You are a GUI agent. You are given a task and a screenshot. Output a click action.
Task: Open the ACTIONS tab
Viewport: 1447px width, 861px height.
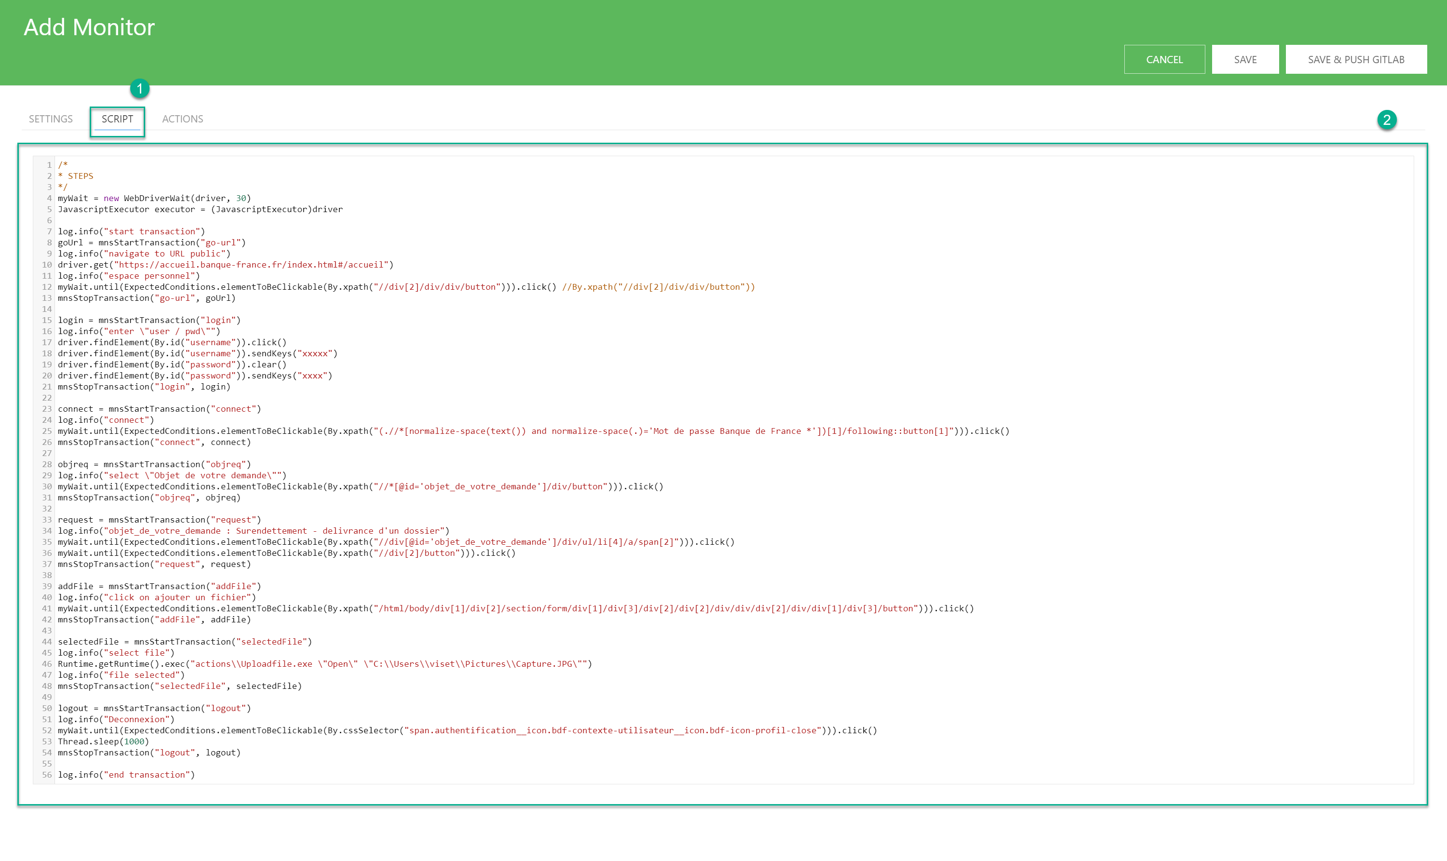183,119
